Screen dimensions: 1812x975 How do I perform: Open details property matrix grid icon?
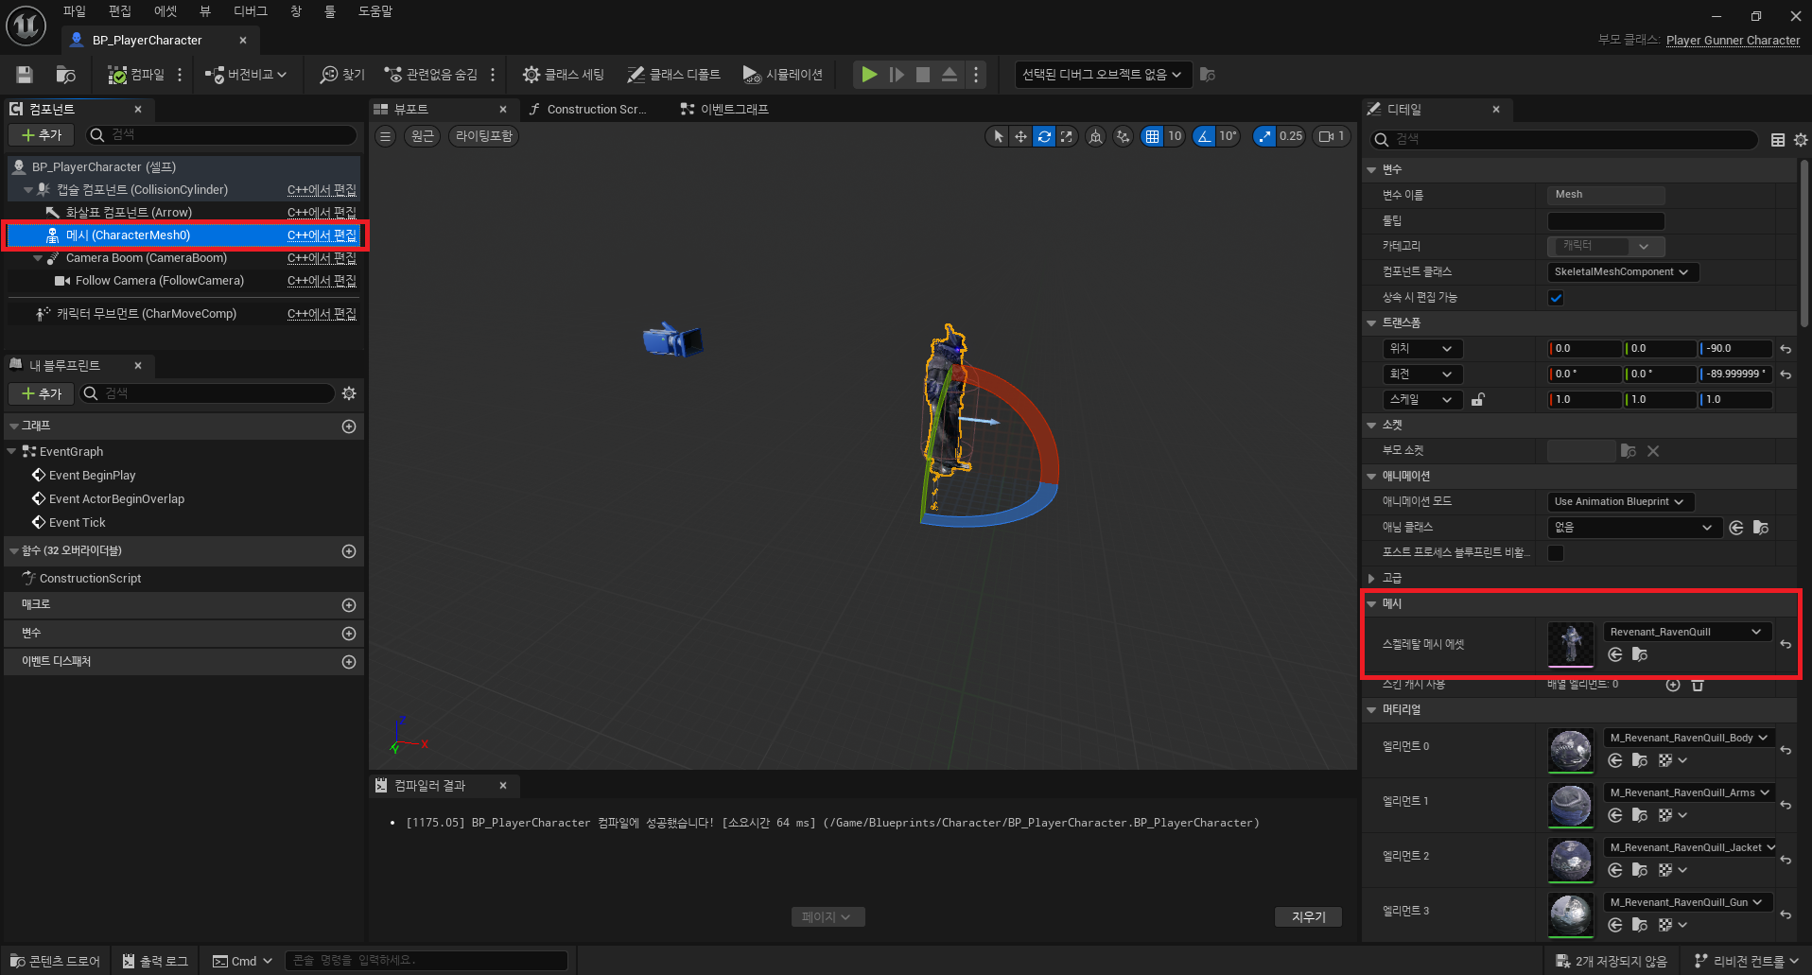click(x=1778, y=140)
